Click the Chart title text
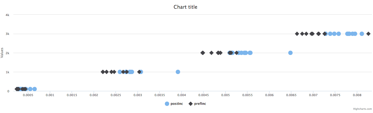 [186, 7]
